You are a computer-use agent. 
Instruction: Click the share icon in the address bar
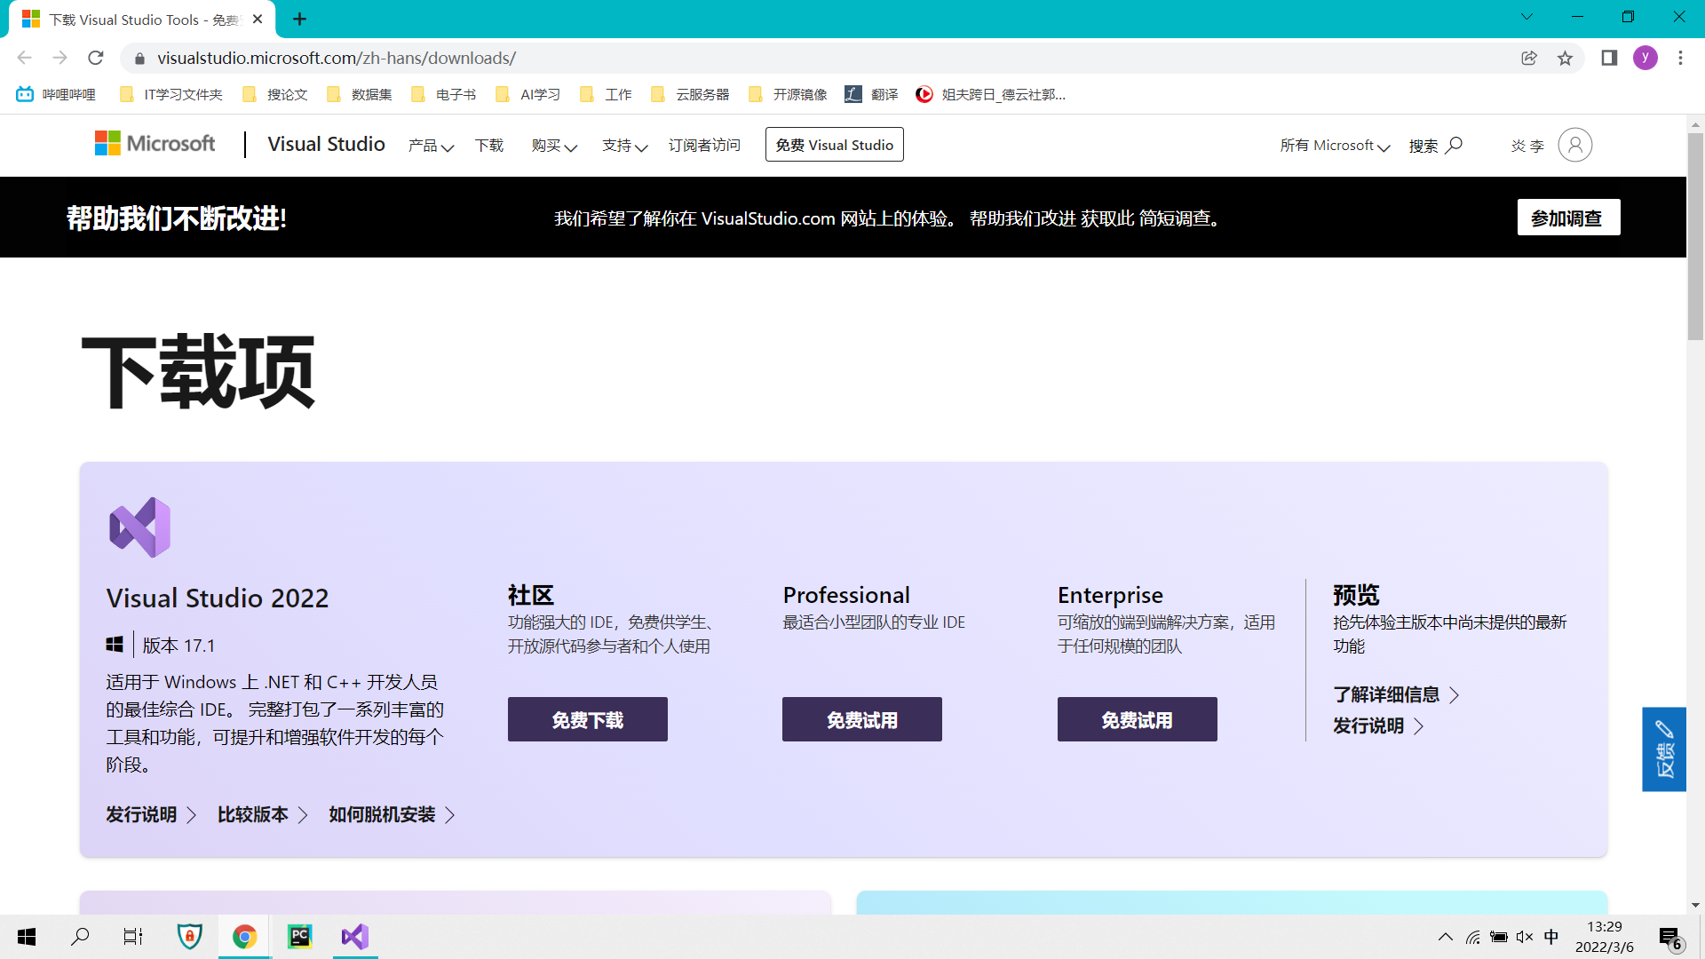[x=1529, y=58]
